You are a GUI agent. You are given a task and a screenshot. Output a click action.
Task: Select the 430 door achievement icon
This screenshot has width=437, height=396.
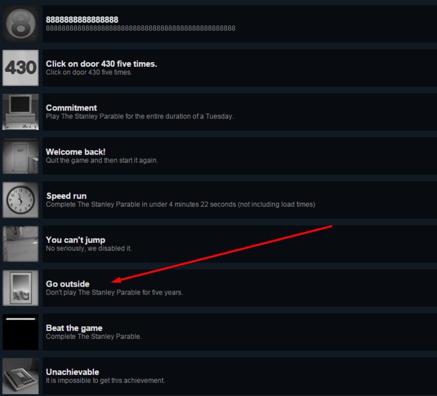pyautogui.click(x=21, y=68)
